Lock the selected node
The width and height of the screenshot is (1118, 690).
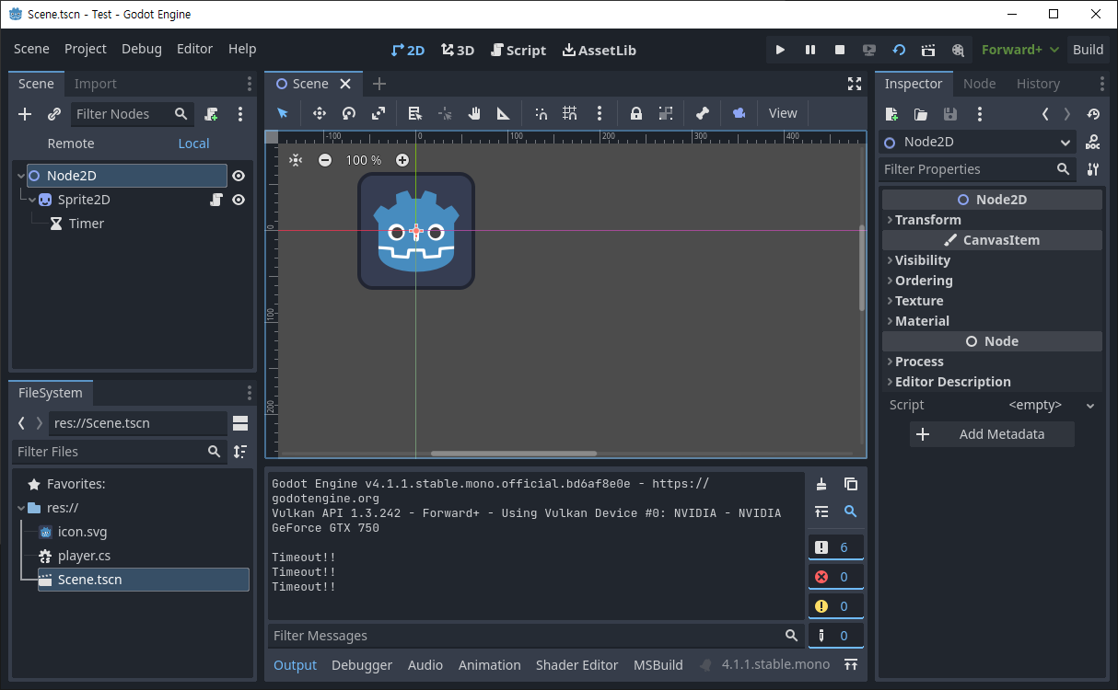[x=636, y=113]
